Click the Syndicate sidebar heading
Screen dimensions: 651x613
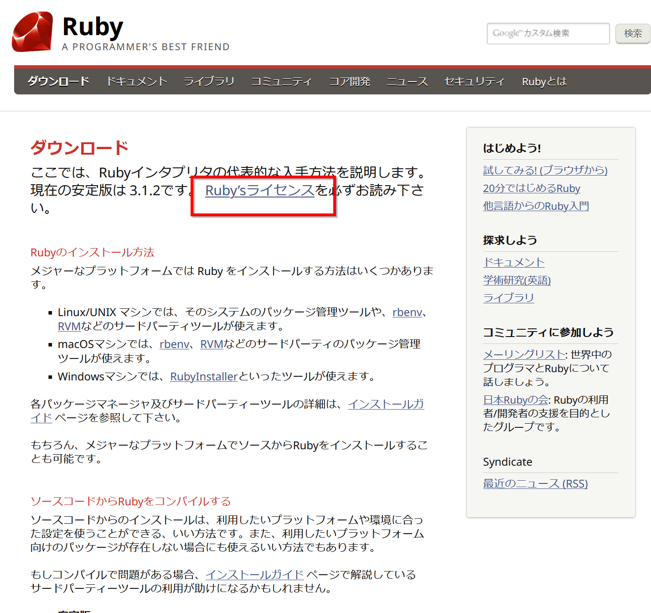(508, 462)
